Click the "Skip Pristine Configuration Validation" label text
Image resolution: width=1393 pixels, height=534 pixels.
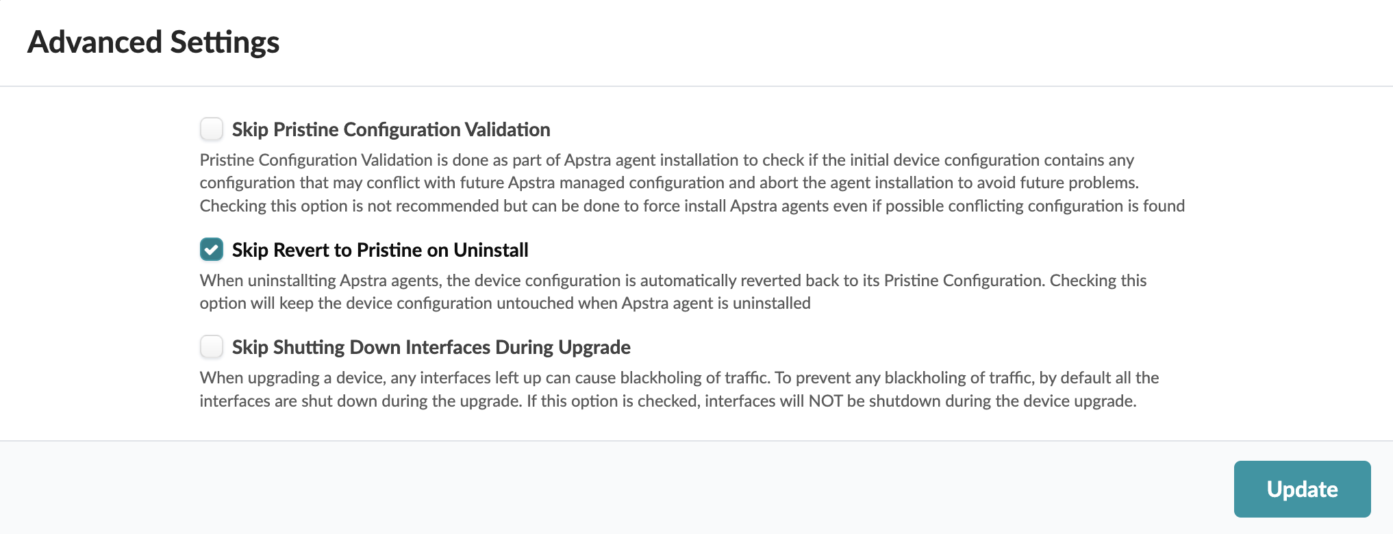pyautogui.click(x=390, y=129)
